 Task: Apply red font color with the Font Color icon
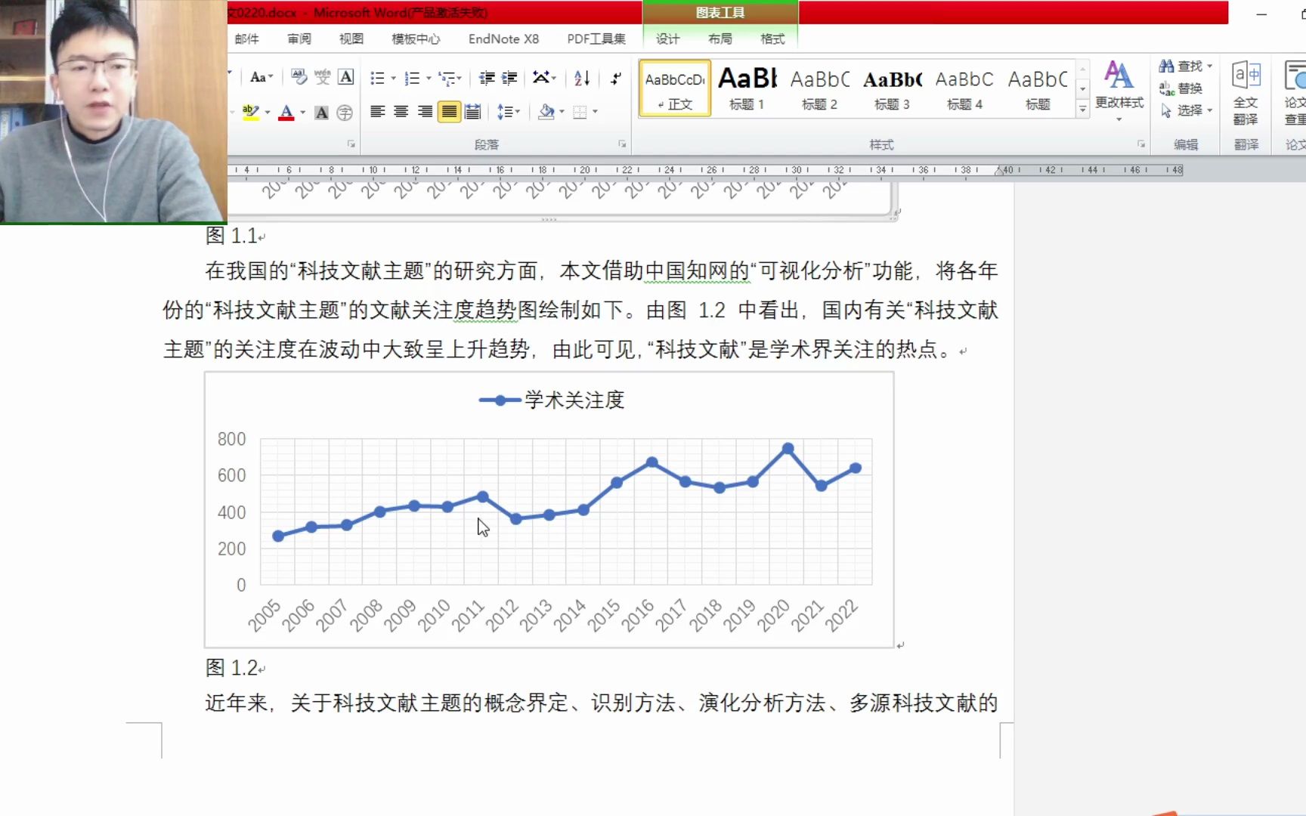286,111
